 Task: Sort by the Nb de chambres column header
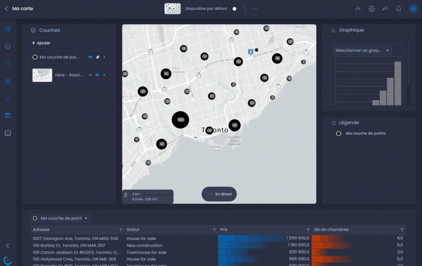[x=331, y=230]
